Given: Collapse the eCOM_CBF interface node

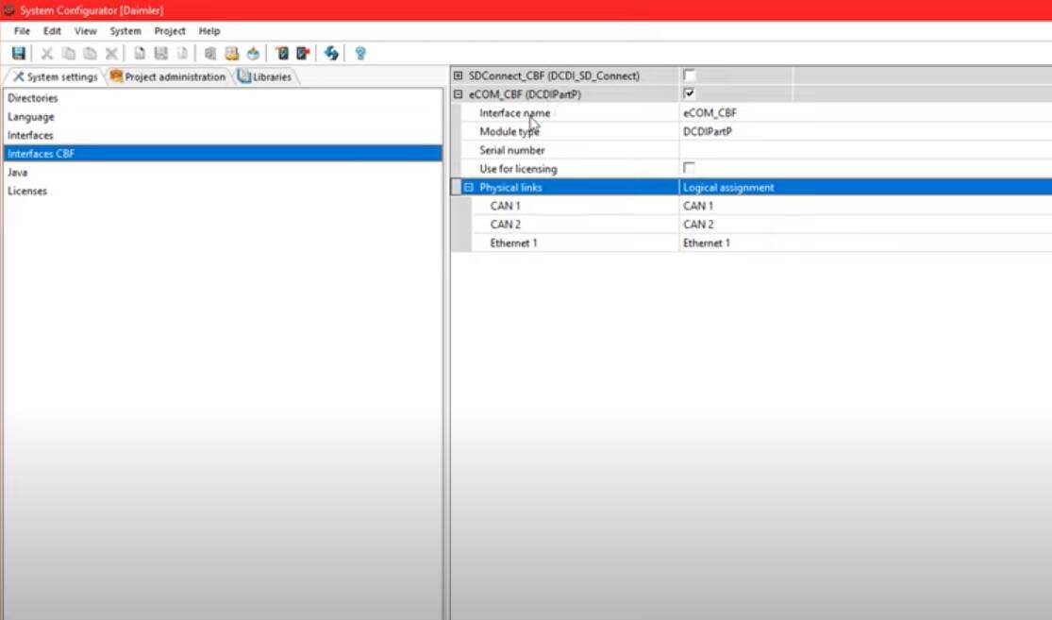Looking at the screenshot, I should pyautogui.click(x=459, y=94).
